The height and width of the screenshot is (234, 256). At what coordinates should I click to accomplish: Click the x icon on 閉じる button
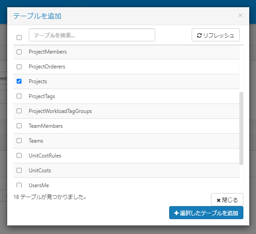pos(219,200)
